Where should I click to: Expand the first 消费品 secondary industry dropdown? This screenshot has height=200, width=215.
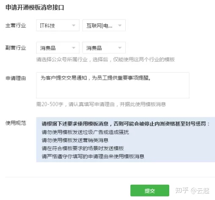coord(58,48)
